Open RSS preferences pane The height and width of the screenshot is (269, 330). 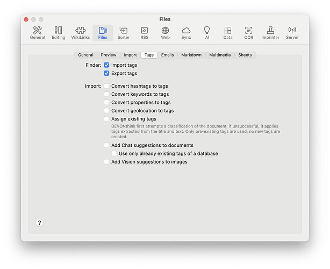pos(145,33)
